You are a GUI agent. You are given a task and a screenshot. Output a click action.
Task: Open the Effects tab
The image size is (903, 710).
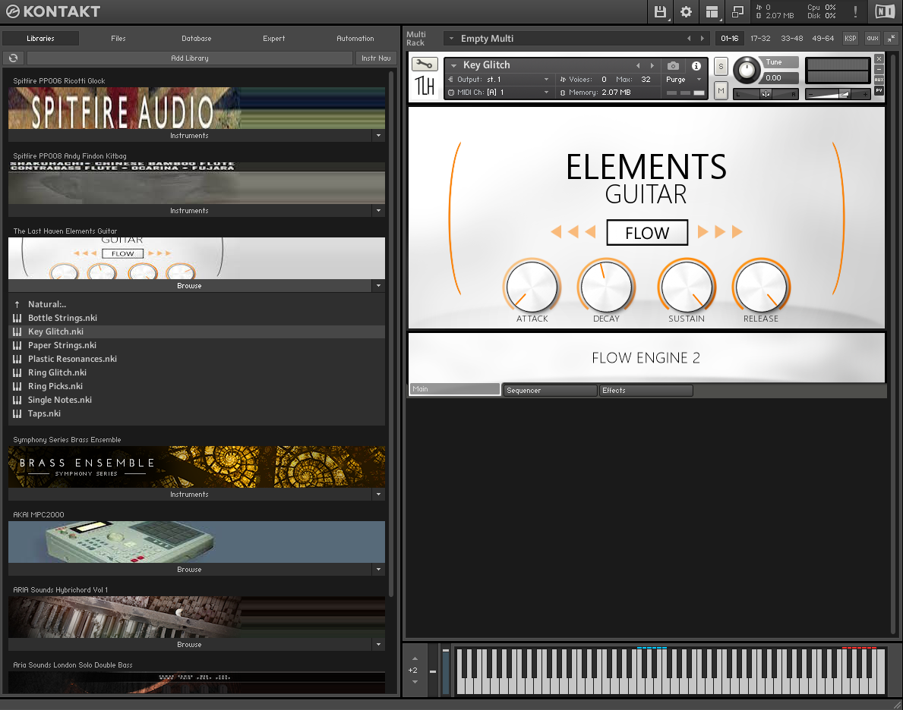(x=645, y=391)
